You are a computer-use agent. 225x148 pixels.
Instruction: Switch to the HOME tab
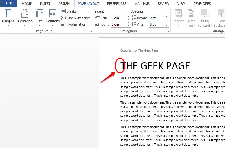27,4
